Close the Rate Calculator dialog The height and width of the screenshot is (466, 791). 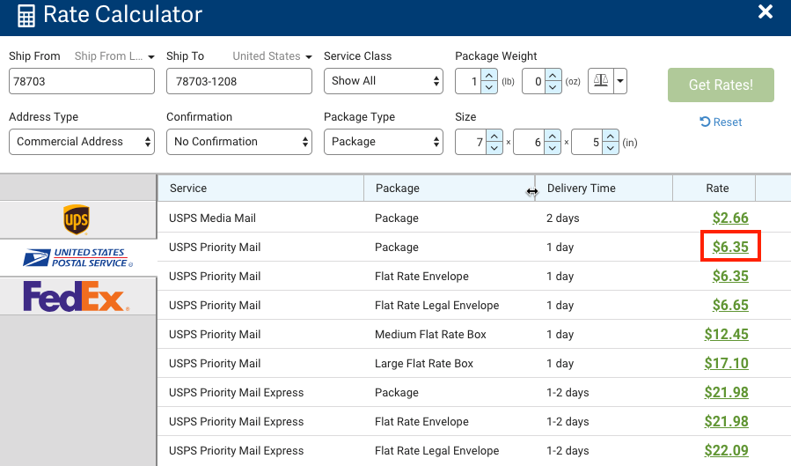click(765, 11)
